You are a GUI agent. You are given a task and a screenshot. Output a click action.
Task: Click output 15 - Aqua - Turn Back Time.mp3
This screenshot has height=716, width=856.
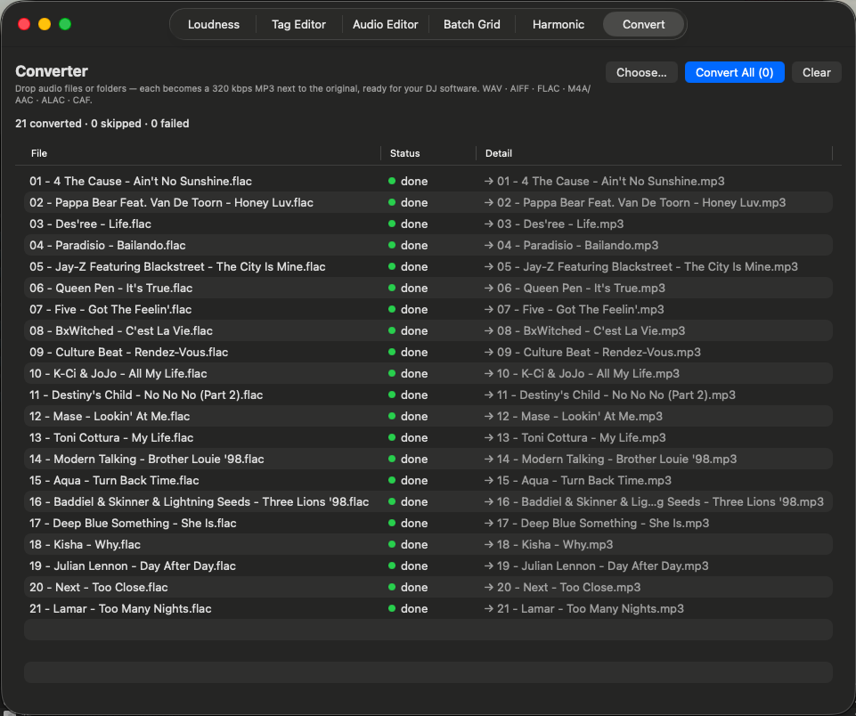[577, 480]
